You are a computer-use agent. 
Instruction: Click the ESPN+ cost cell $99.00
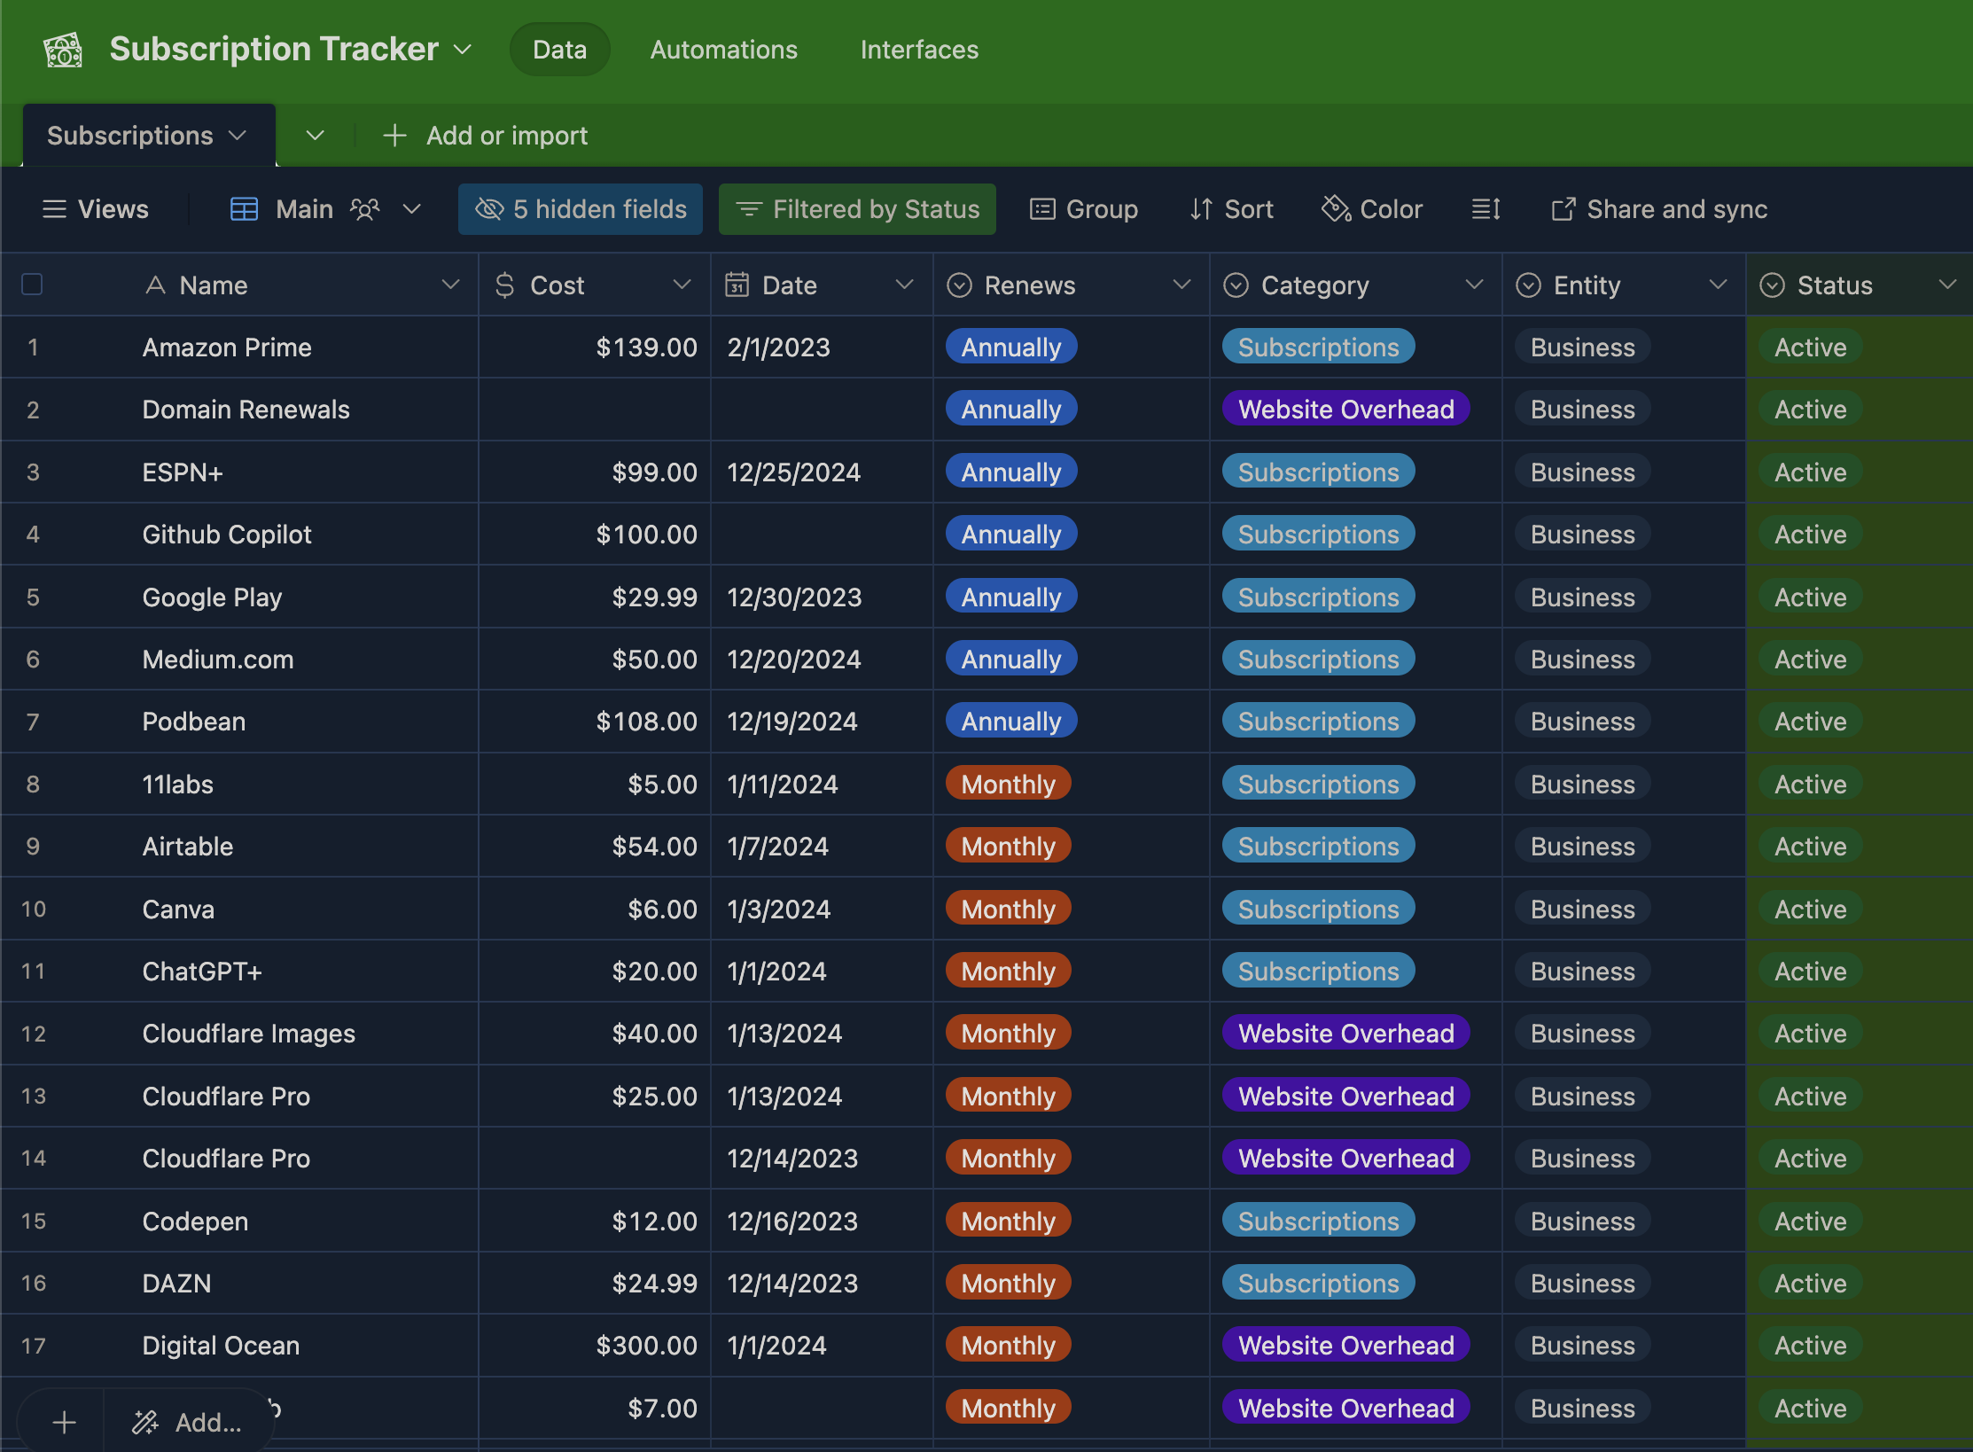595,472
